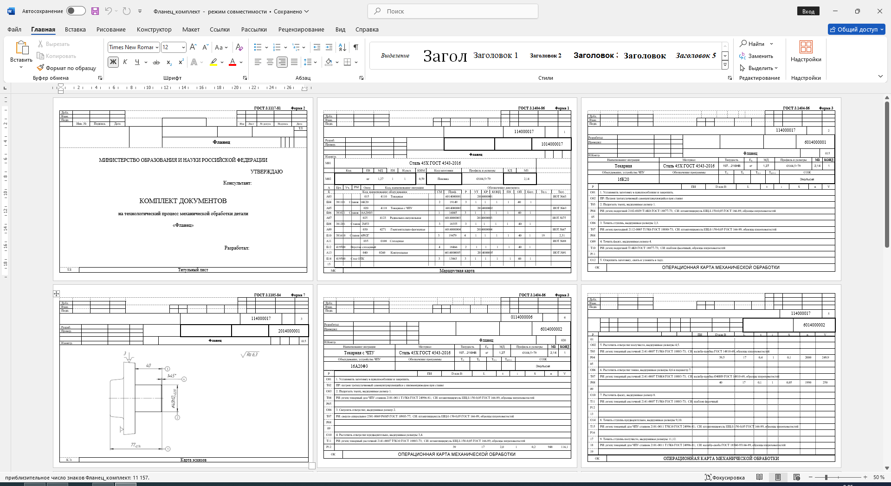891x486 pixels.
Task: Click the Format Painter brush icon
Action: pyautogui.click(x=40, y=68)
